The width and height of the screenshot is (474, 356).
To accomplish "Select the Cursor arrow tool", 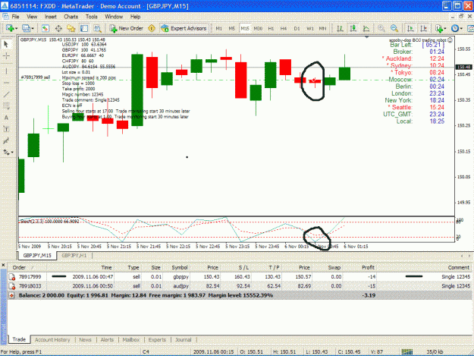I will pyautogui.click(x=6, y=45).
